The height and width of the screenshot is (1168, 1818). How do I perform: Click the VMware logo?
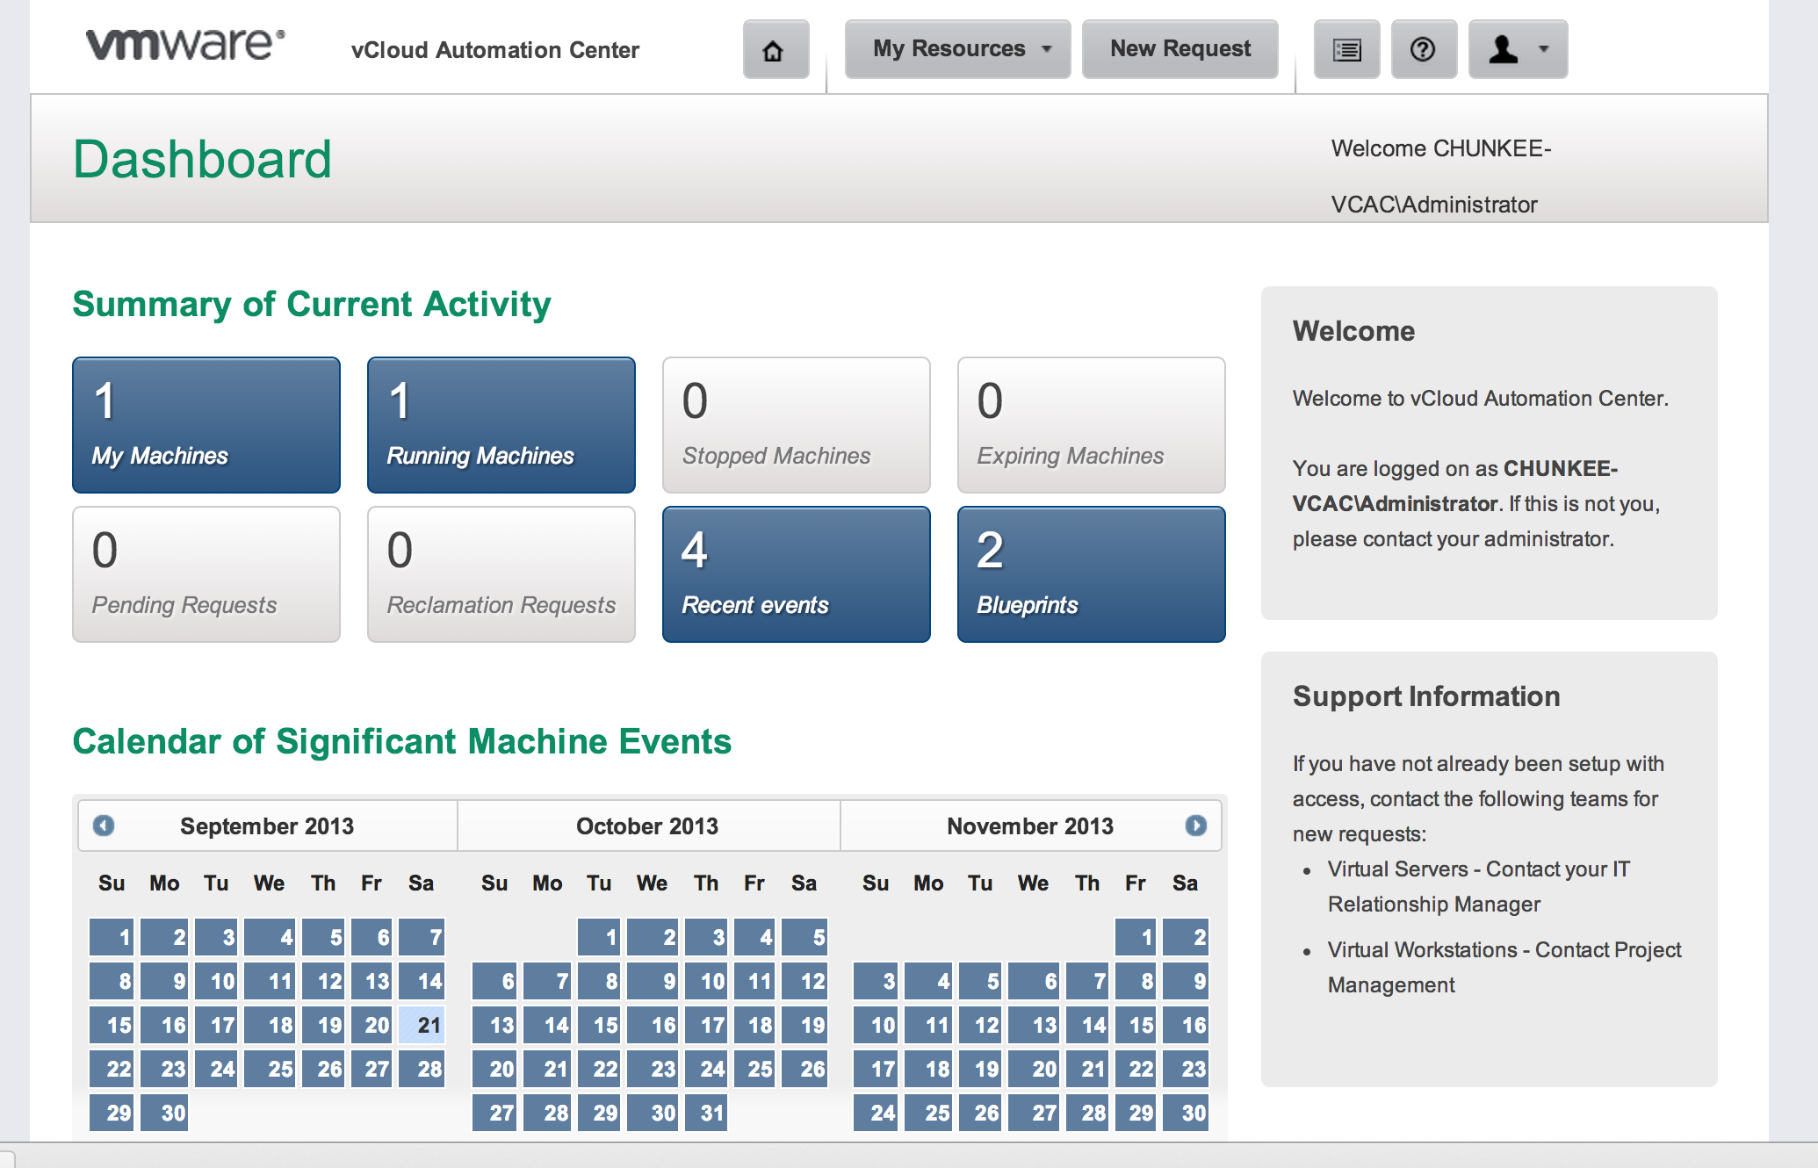pyautogui.click(x=185, y=44)
